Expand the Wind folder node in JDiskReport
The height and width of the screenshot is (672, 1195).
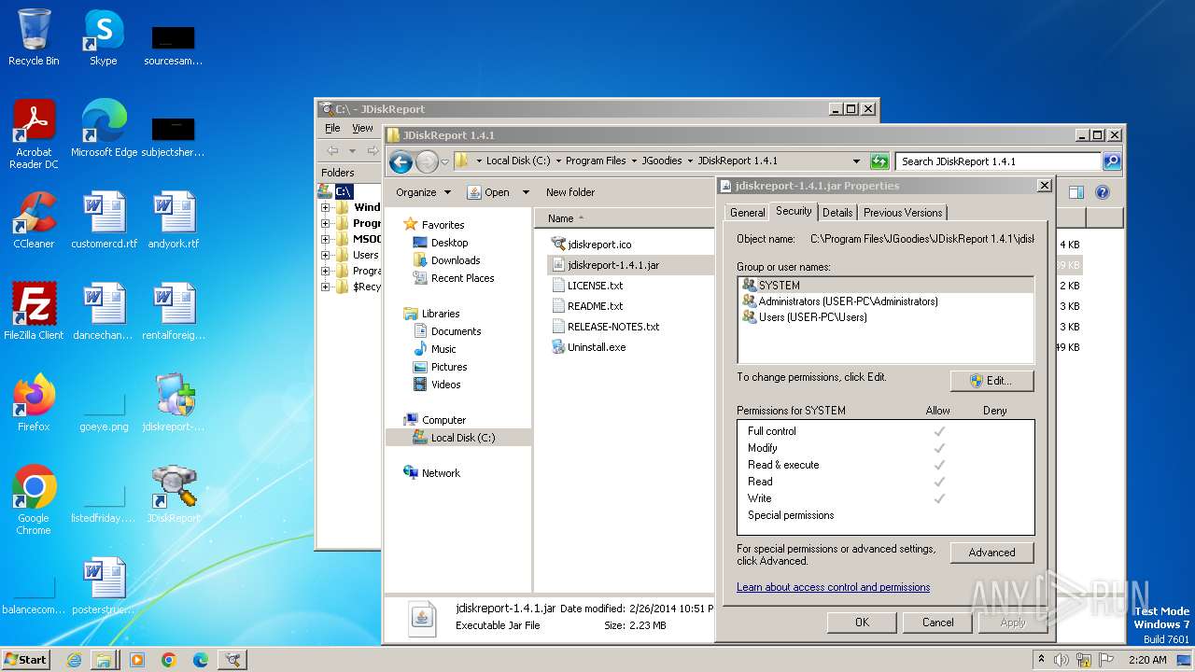pos(326,207)
